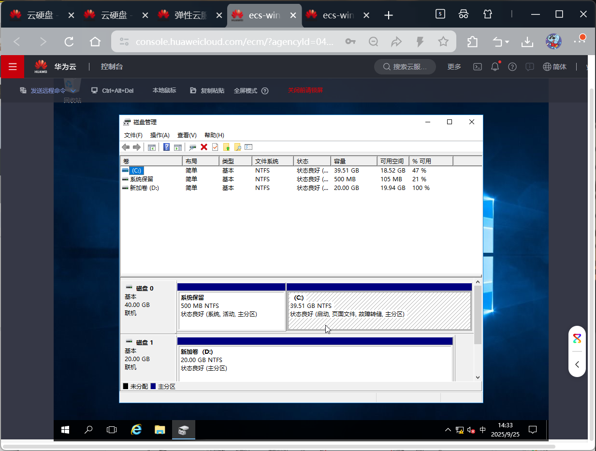
Task: Click the yellow folder with magnifier icon
Action: click(237, 147)
